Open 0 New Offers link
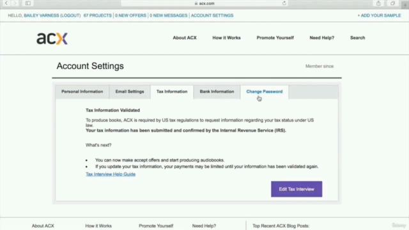Screen dimensions: 409x230 pyautogui.click(x=130, y=15)
